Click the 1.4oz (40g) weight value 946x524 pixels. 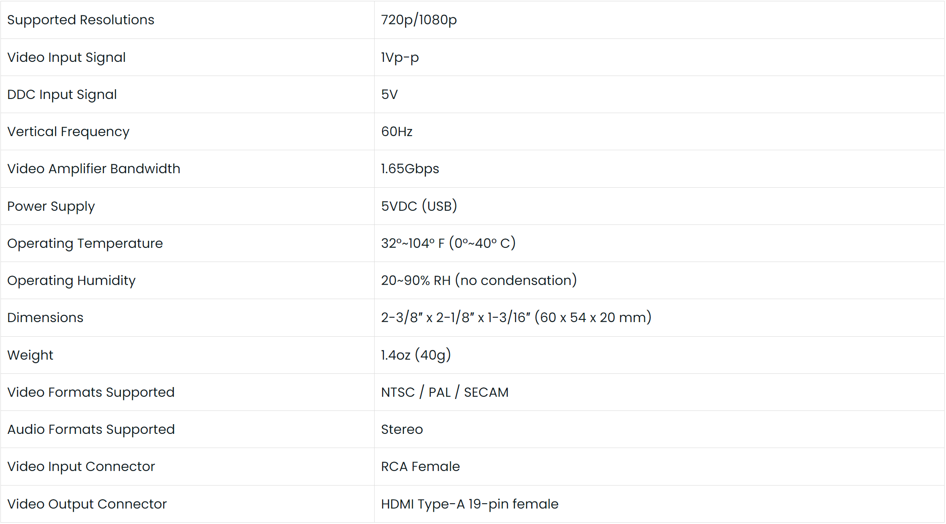(x=415, y=355)
